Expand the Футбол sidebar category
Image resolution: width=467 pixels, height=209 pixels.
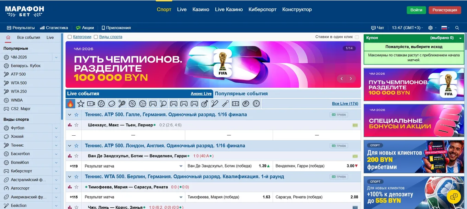56,128
